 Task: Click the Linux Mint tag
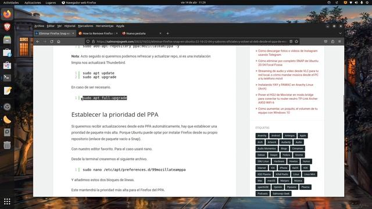(310, 174)
